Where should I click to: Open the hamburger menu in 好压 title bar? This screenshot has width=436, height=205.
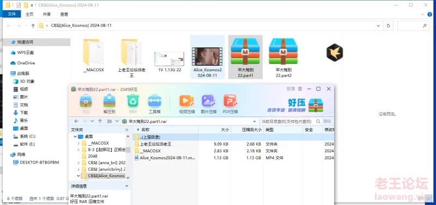click(300, 89)
